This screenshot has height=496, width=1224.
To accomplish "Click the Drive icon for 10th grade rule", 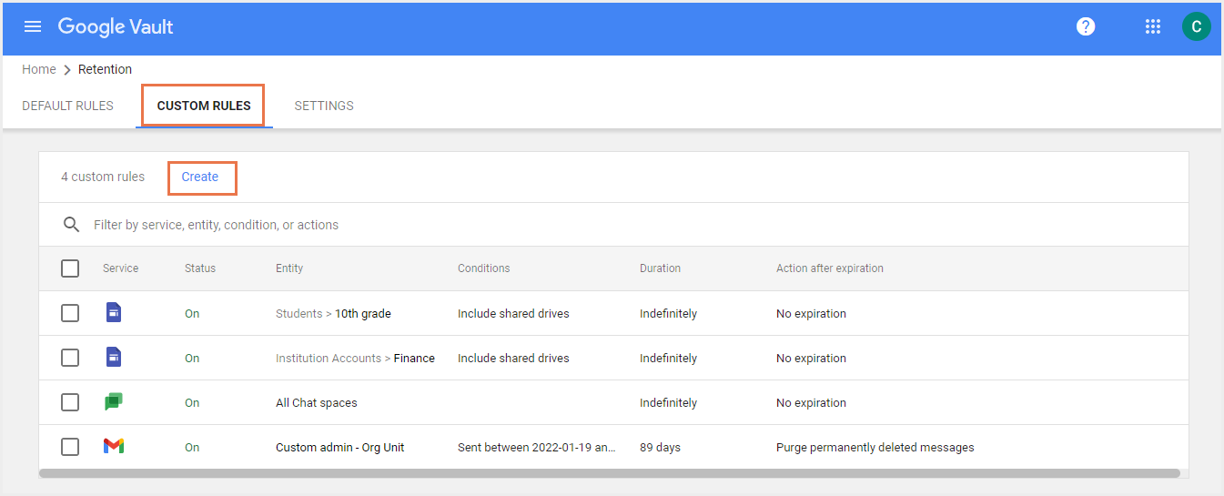I will [113, 313].
